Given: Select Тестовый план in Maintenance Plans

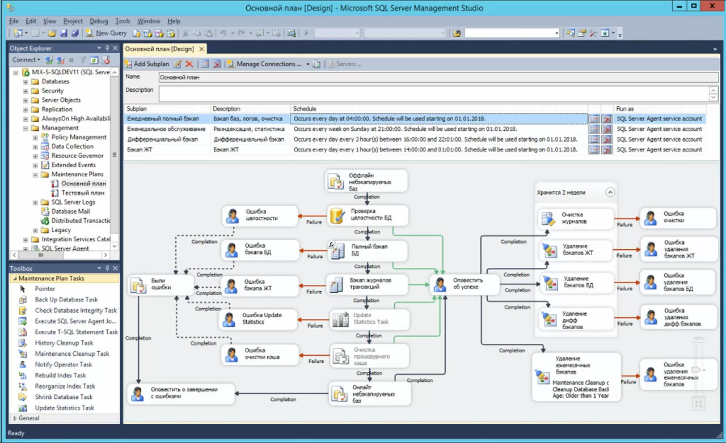Looking at the screenshot, I should (x=83, y=193).
